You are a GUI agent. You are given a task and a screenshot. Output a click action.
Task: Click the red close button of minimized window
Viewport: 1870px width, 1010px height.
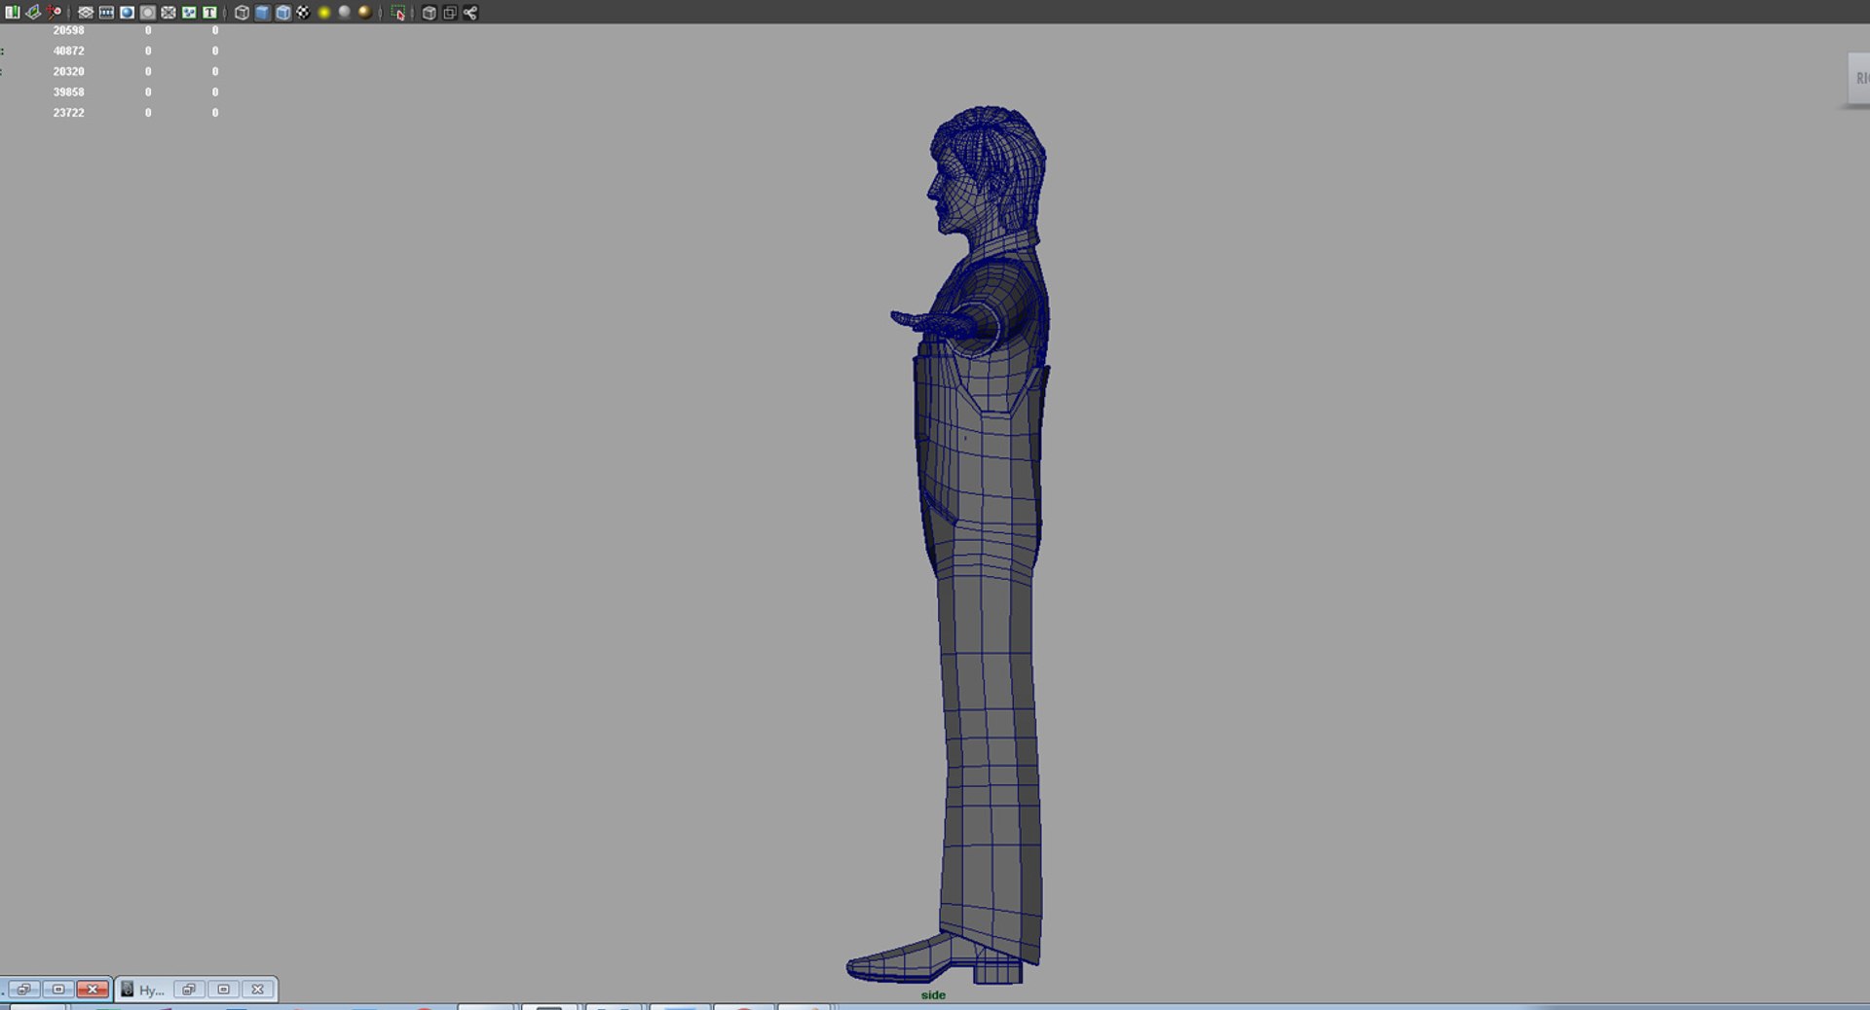[x=93, y=990]
